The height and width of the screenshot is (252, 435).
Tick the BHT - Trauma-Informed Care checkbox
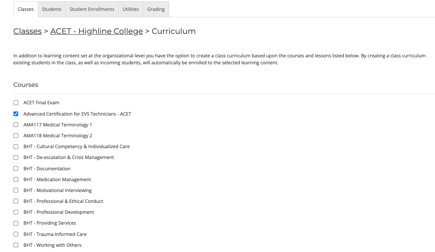point(16,234)
